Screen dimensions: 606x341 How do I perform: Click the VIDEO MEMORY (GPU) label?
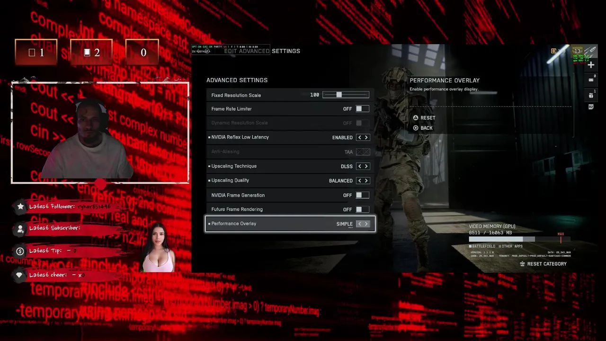[492, 226]
